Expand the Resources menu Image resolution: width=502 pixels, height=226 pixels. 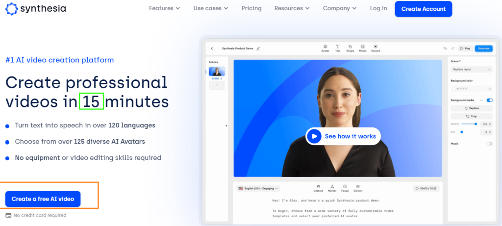(x=292, y=8)
